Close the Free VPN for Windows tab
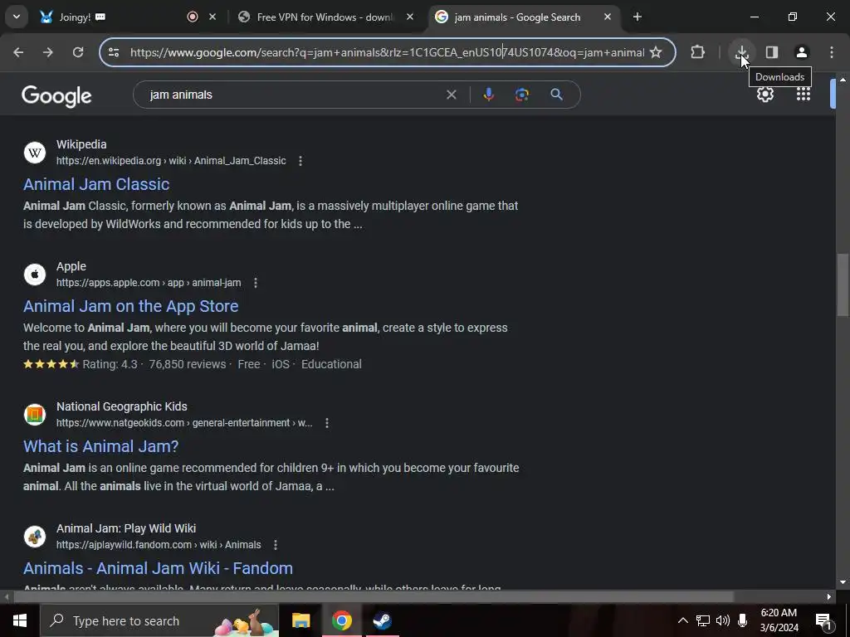 pyautogui.click(x=410, y=17)
